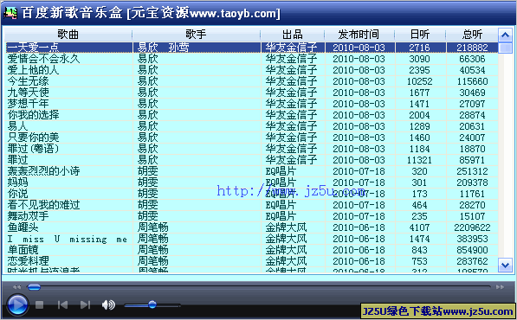Select the song 你说
Viewport: 517px width, 320px height.
click(17, 194)
